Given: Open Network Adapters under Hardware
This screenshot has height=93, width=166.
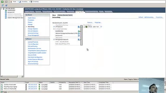Looking at the screenshot, I should click(x=33, y=31).
